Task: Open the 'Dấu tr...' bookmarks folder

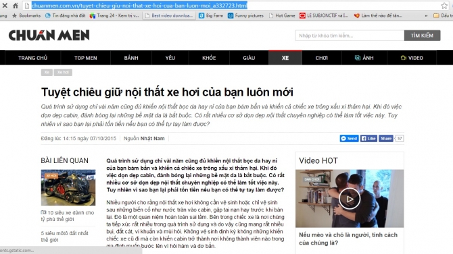Action: tap(443, 15)
